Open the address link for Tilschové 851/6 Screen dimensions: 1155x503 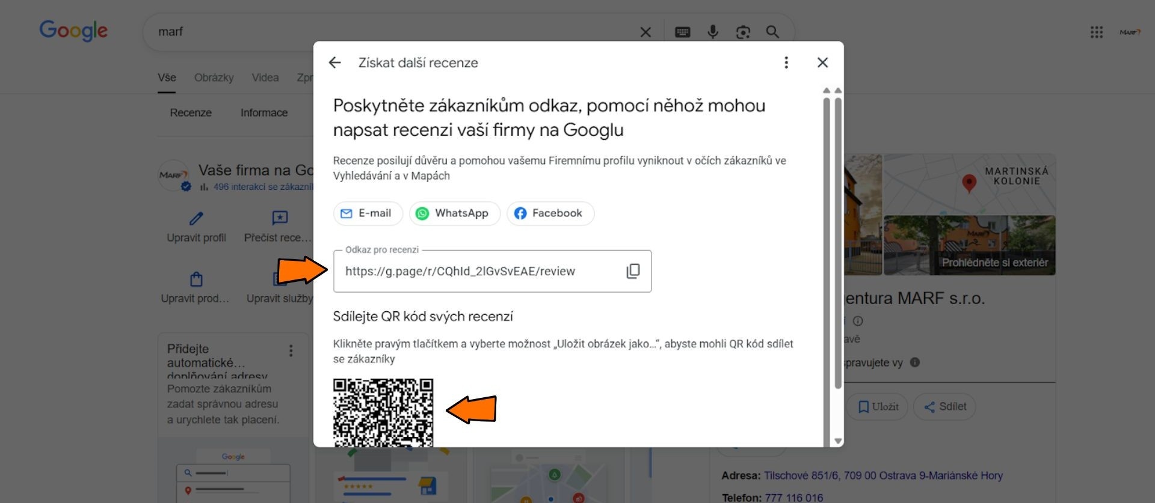click(x=882, y=475)
